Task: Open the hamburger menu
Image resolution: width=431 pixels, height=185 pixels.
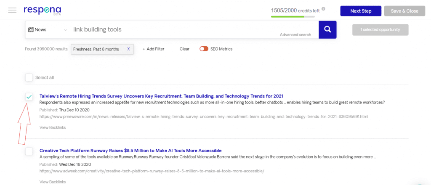Action: (x=12, y=11)
